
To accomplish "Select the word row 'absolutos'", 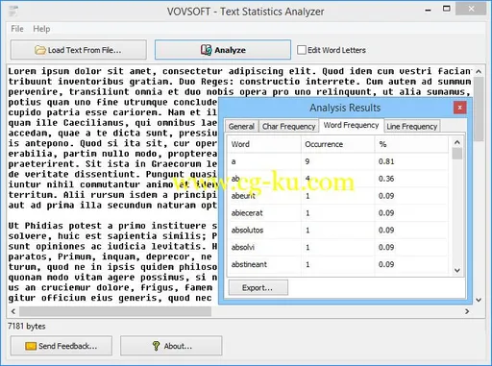I will pos(338,230).
